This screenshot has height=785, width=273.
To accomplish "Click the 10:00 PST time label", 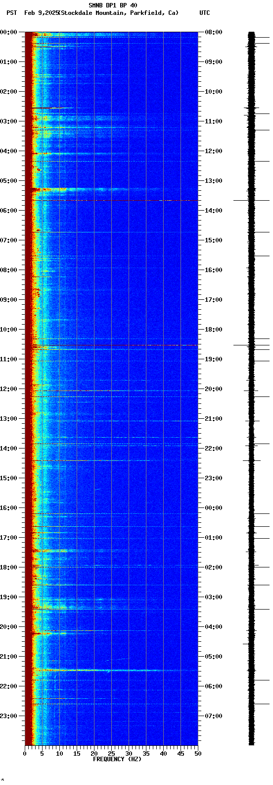I will point(9,330).
